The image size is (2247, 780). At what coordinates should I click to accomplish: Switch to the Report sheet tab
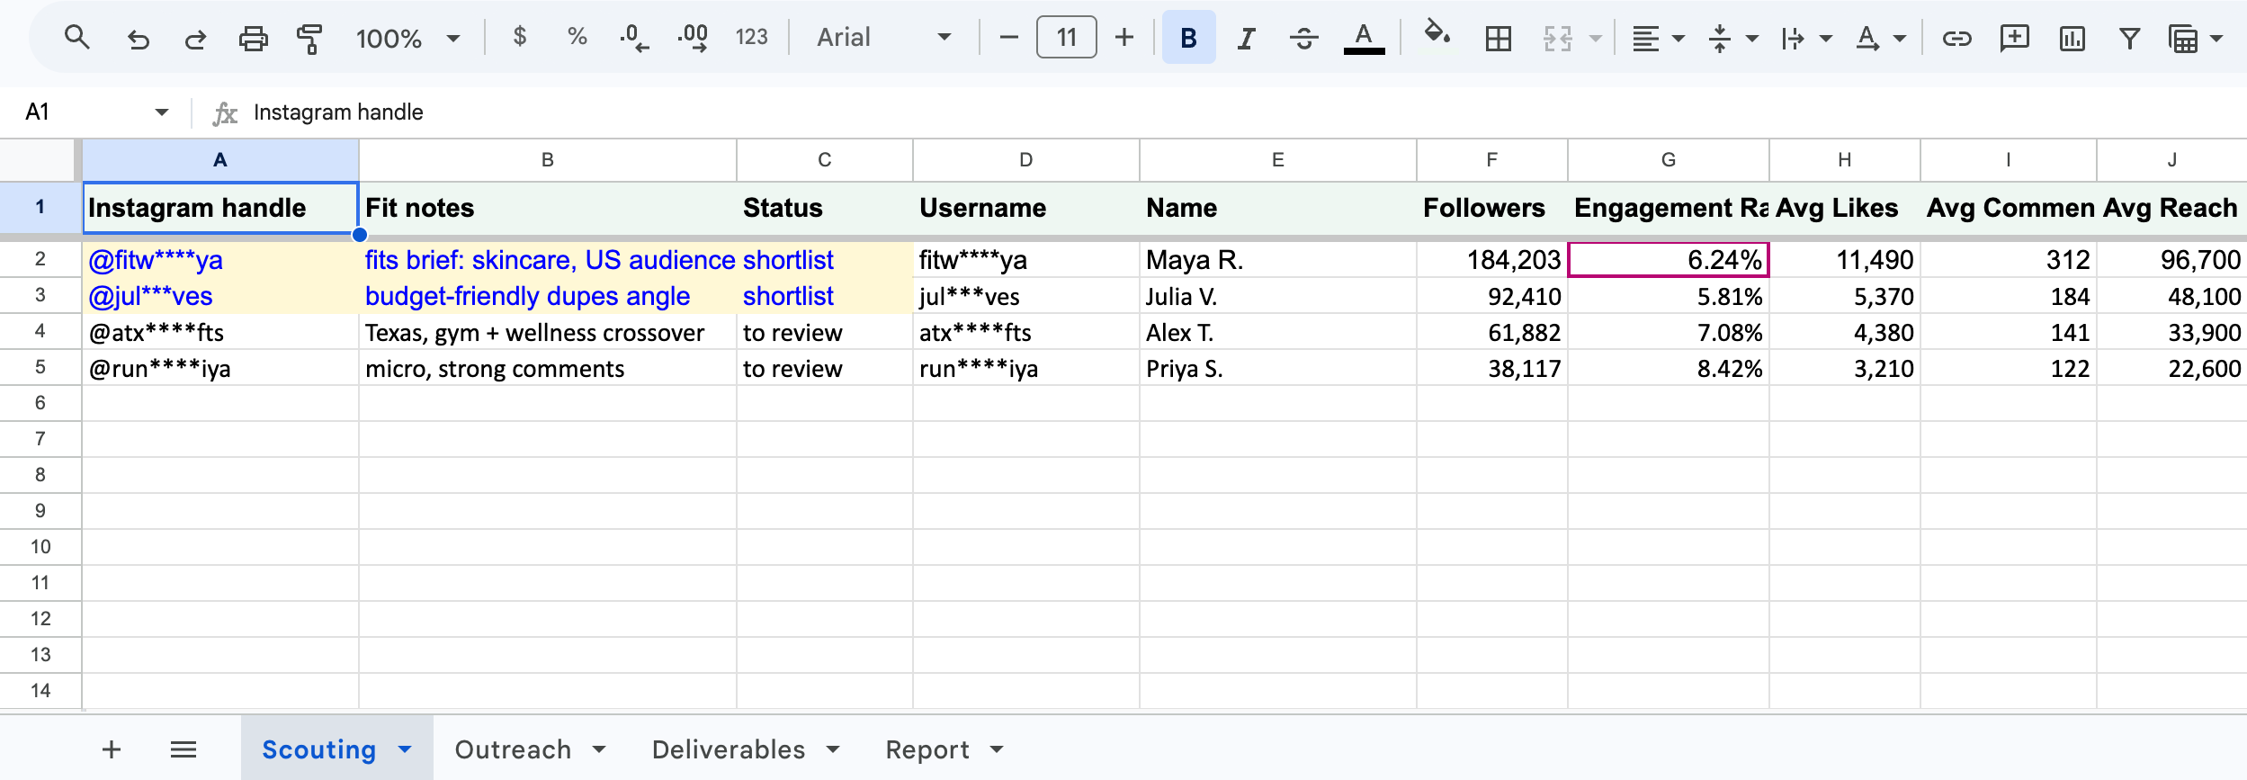pos(944,749)
